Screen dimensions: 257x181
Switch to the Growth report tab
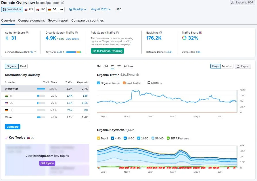(x=58, y=20)
